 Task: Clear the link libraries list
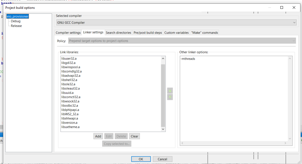(x=134, y=136)
